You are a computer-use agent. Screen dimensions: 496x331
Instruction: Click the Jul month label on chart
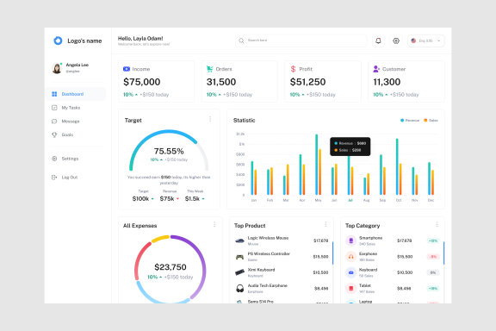point(350,200)
